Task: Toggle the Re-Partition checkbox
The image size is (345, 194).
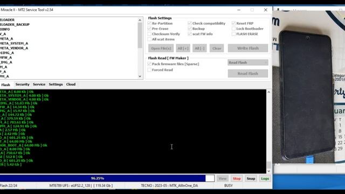Action: coord(149,23)
